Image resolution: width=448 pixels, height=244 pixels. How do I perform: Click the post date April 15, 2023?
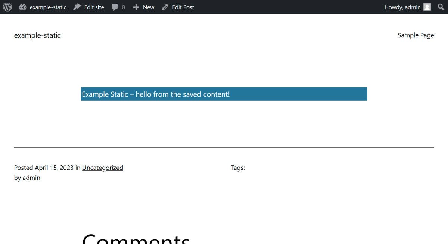pyautogui.click(x=54, y=168)
